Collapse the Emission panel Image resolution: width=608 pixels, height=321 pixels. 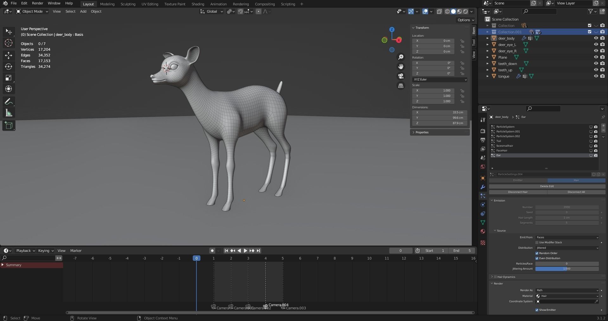[x=492, y=201]
